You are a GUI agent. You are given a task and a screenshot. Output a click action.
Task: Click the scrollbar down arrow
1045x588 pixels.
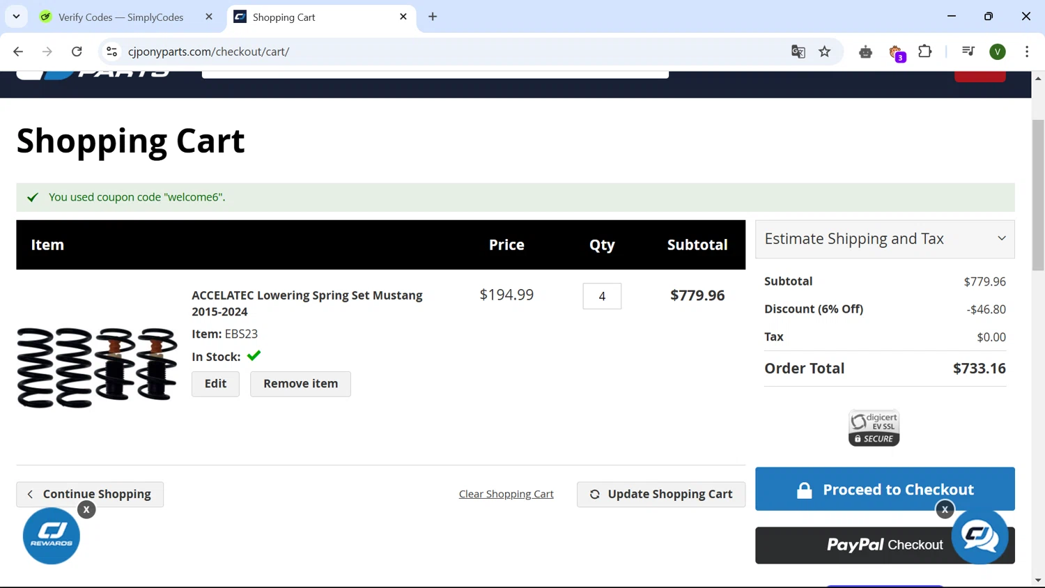point(1038,580)
